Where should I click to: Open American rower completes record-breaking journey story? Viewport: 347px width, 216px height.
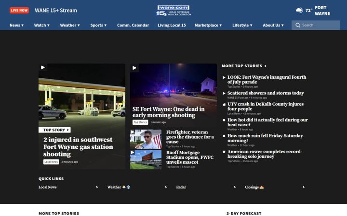[265, 154]
